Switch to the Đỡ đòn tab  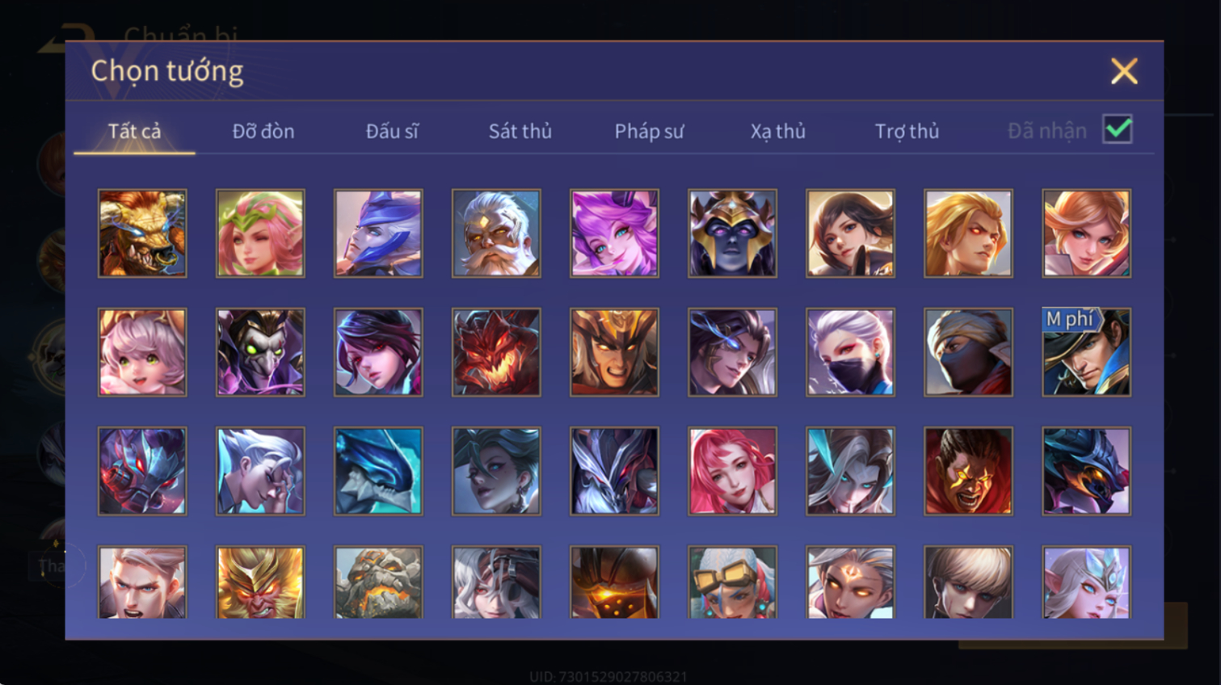[263, 131]
